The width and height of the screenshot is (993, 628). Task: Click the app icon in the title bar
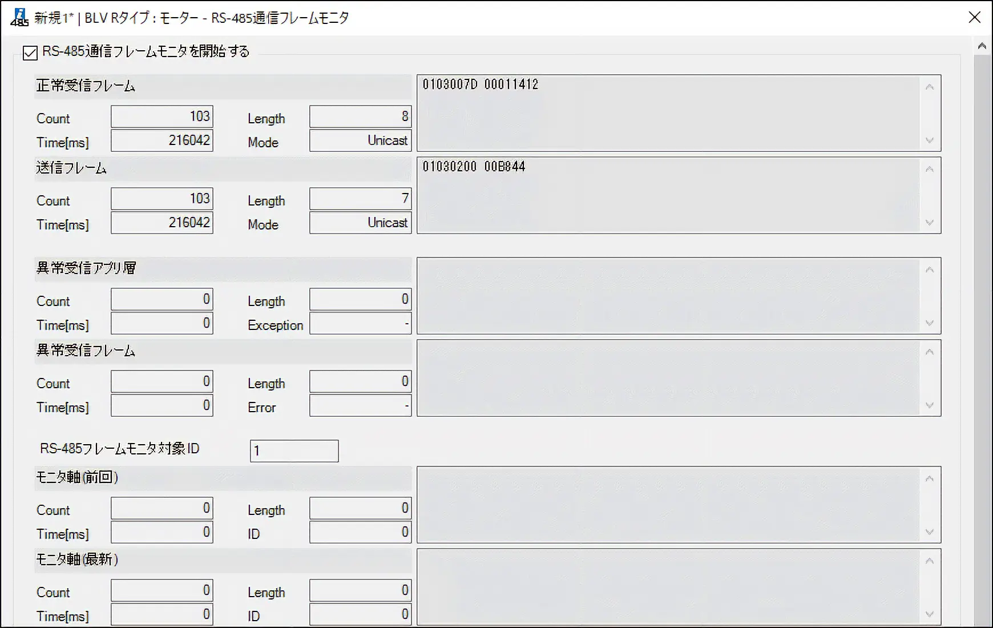[x=19, y=18]
